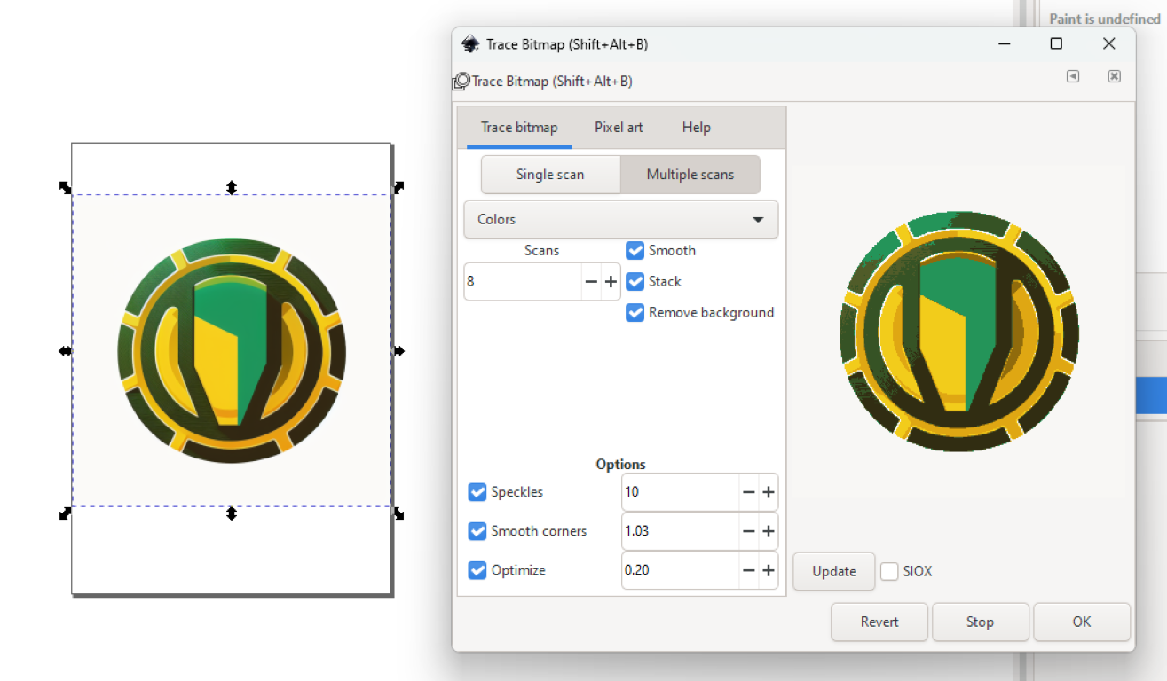
Task: Close the Trace Bitmap docked panel
Action: [x=1114, y=76]
